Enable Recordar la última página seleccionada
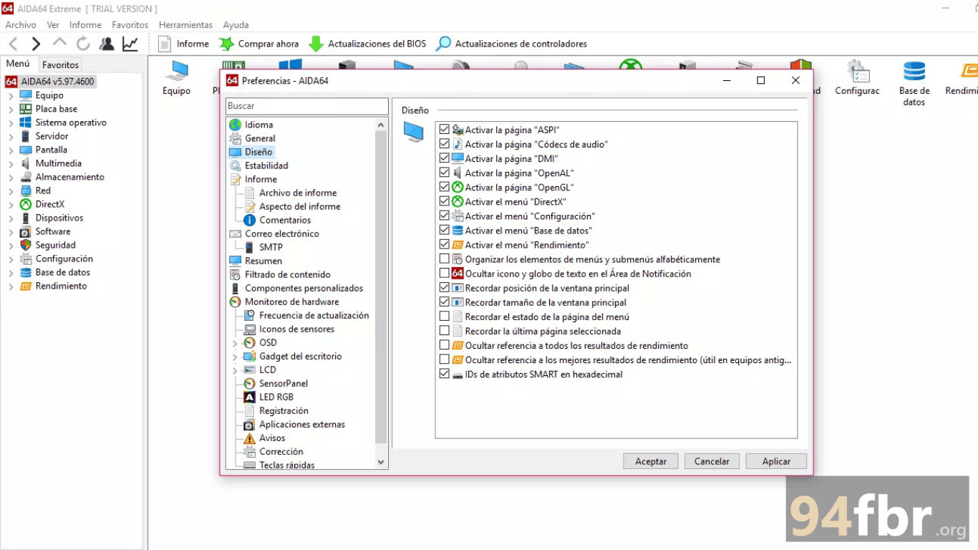This screenshot has height=550, width=978. tap(445, 331)
